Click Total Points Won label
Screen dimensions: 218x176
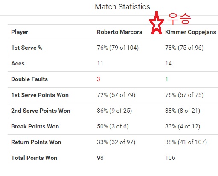34,158
